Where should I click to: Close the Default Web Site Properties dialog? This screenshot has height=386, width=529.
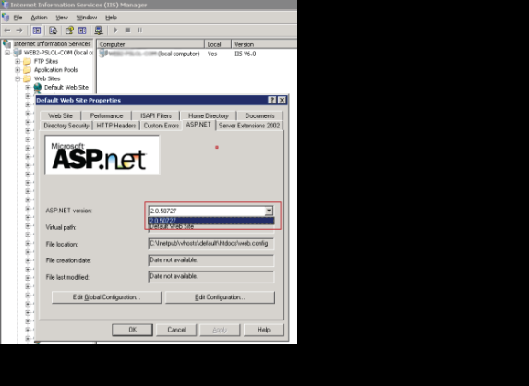[x=282, y=100]
